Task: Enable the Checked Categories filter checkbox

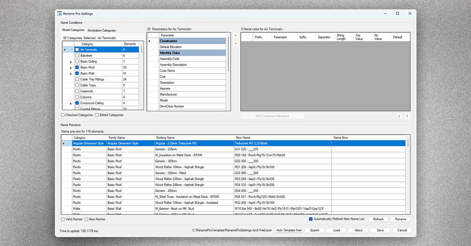Action: (x=63, y=115)
